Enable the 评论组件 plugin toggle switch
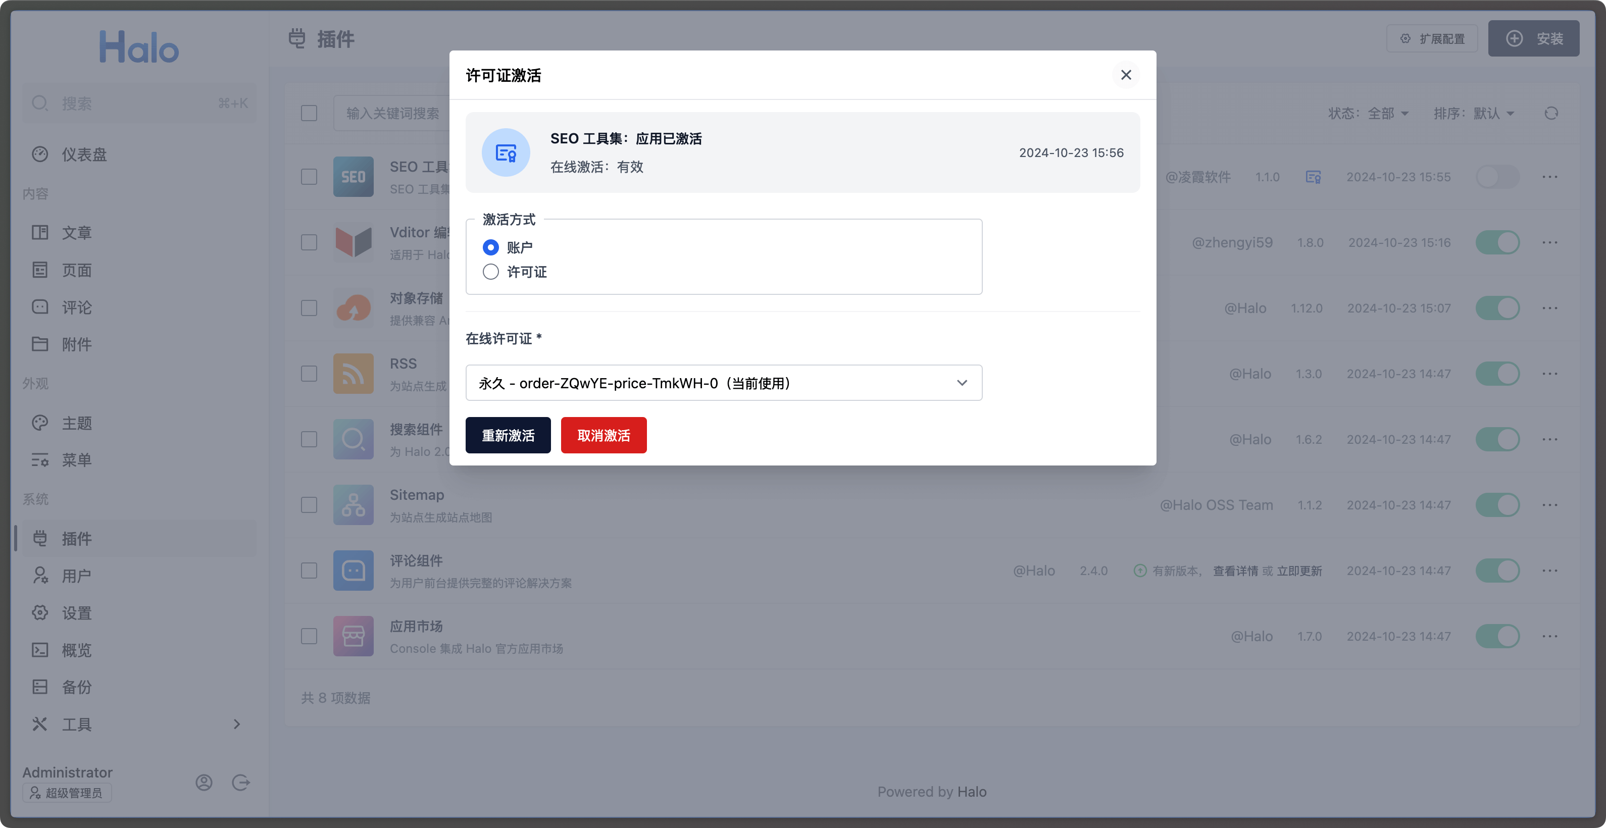The image size is (1606, 828). coord(1497,570)
